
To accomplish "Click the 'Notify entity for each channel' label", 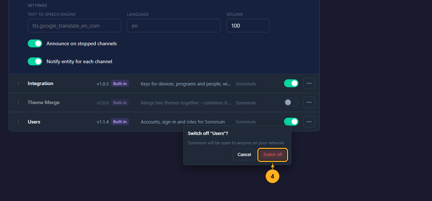I will 79,61.
